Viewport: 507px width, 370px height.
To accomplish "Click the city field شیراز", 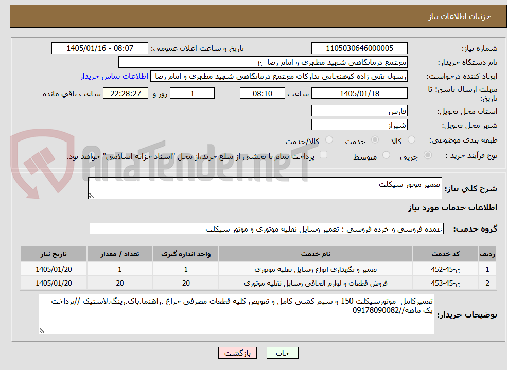I will 359,125.
